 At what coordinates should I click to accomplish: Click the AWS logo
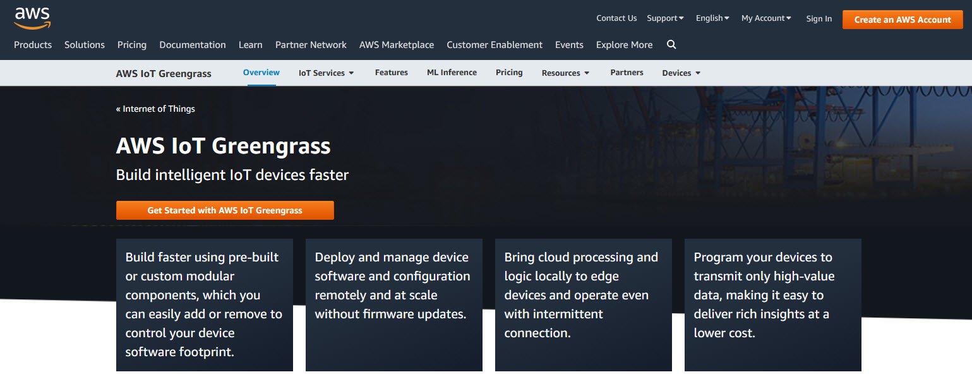pos(32,19)
